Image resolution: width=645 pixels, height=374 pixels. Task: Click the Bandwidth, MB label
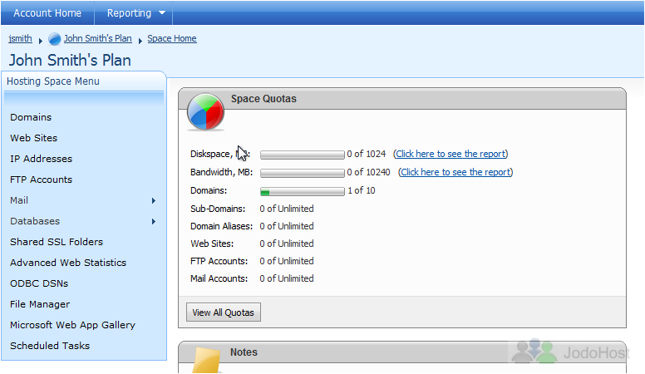(221, 172)
